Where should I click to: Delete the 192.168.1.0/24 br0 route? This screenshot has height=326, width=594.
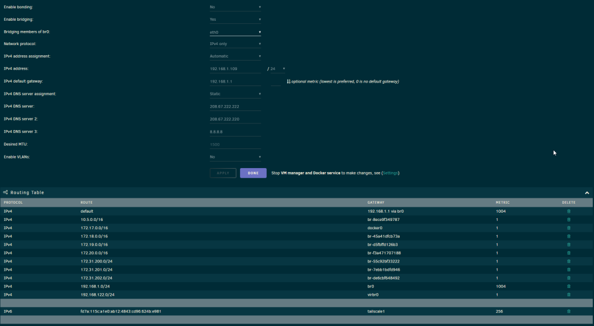click(568, 286)
